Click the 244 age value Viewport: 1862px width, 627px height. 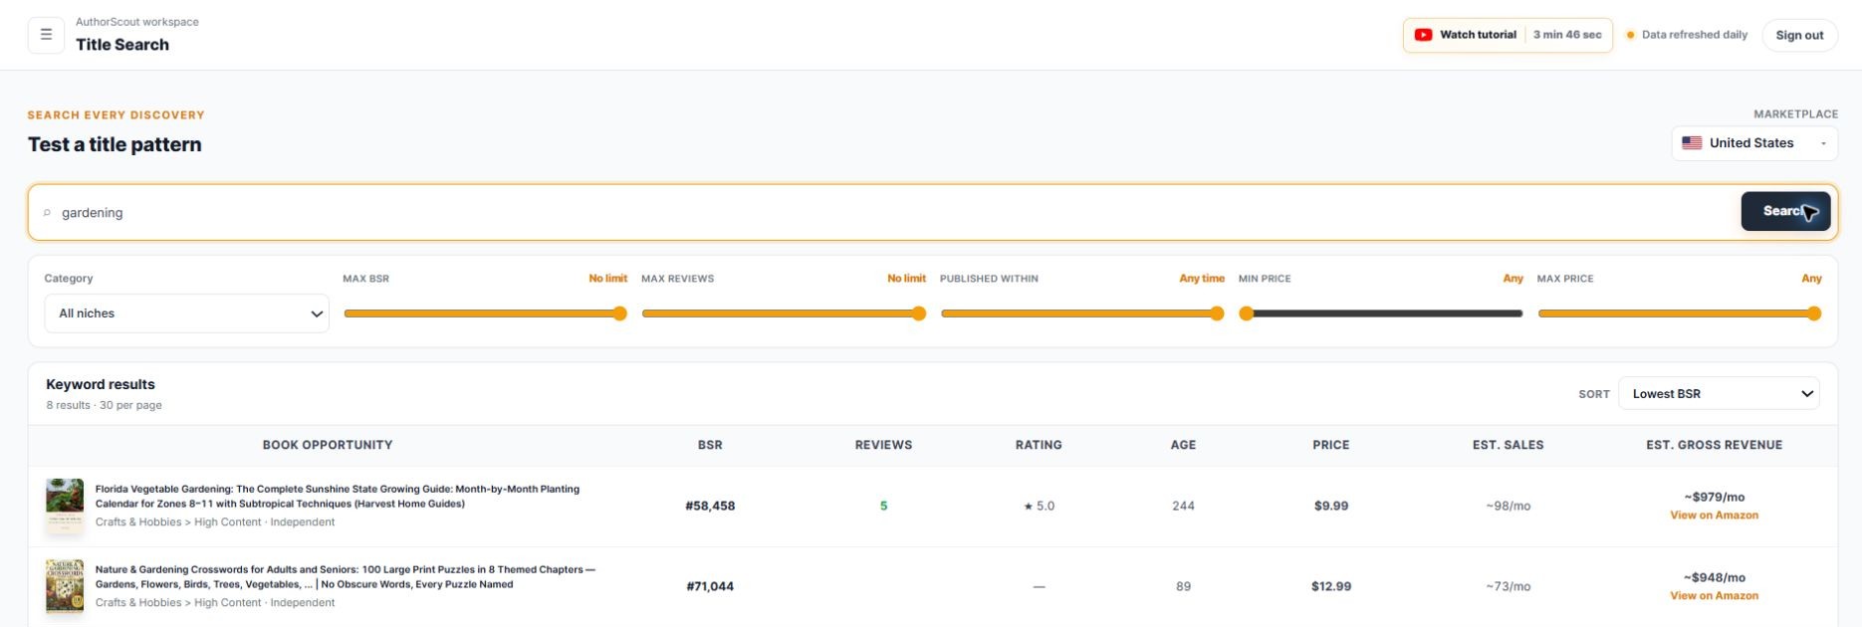click(1183, 507)
